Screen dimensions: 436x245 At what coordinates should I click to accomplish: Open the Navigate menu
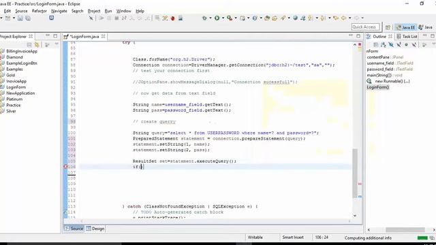click(x=59, y=11)
